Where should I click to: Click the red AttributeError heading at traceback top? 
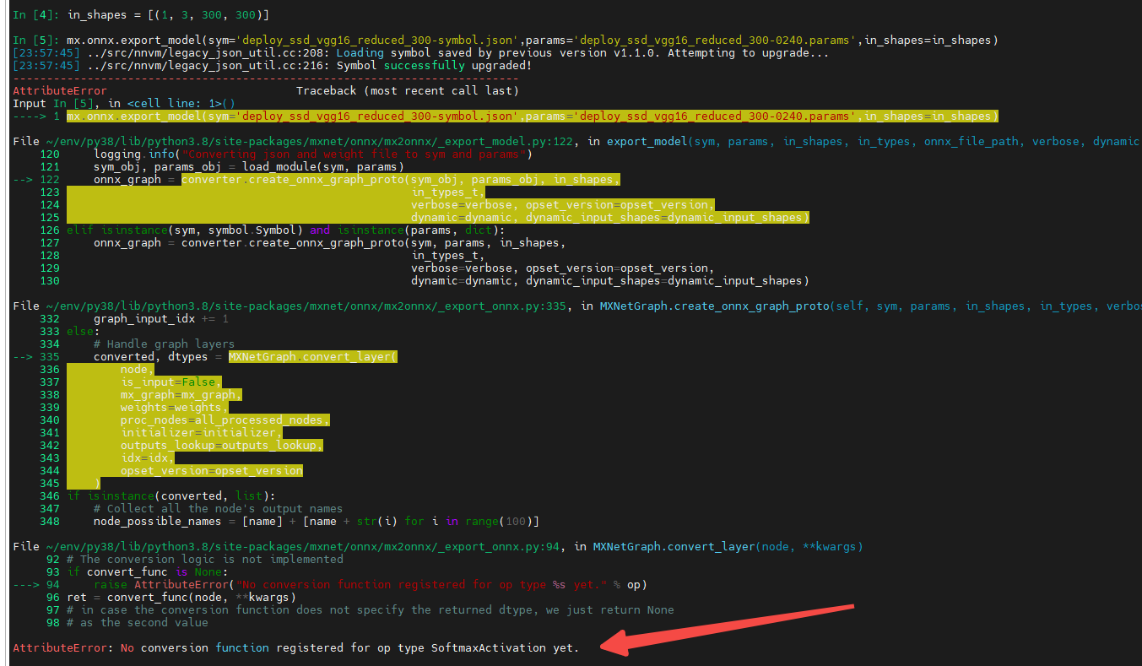[x=60, y=91]
